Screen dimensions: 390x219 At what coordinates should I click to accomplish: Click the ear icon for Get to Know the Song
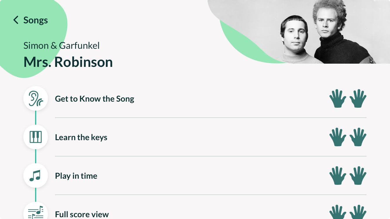[36, 98]
